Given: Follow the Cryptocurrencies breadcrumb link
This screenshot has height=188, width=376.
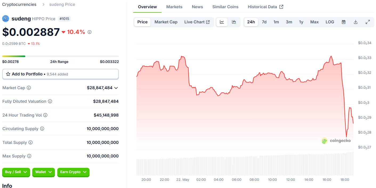Looking at the screenshot, I should (x=19, y=5).
